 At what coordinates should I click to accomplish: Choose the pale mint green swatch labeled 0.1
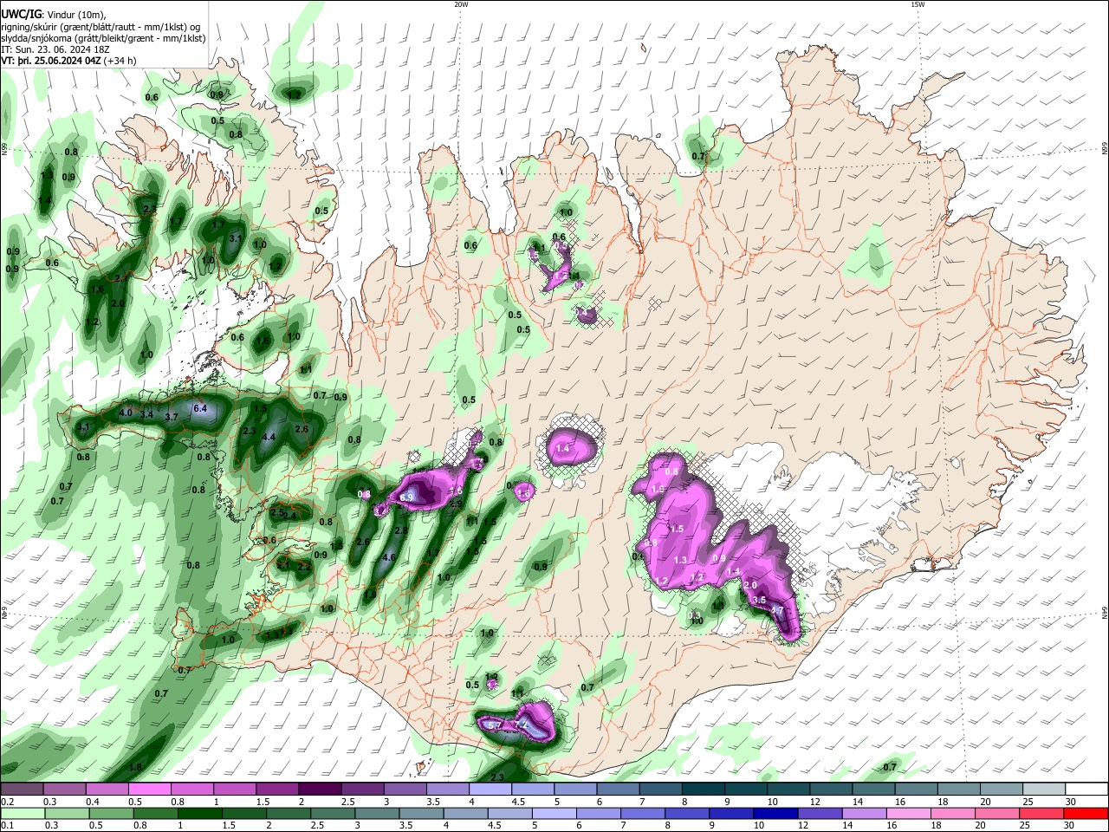coord(22,813)
